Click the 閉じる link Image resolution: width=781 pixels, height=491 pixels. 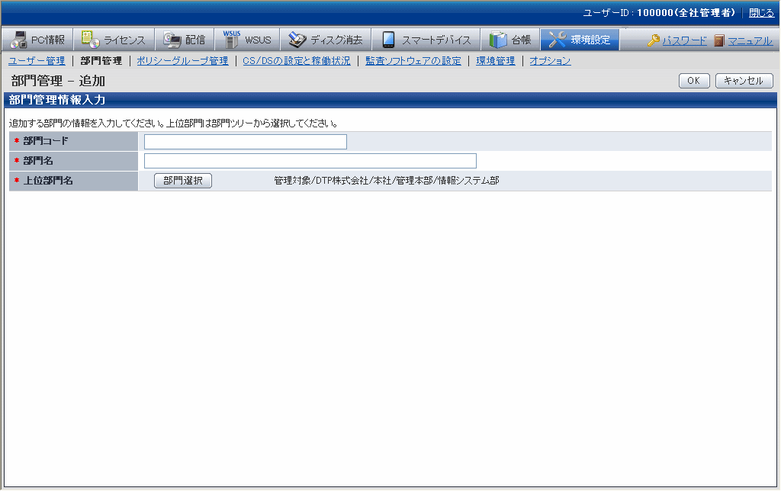[762, 13]
